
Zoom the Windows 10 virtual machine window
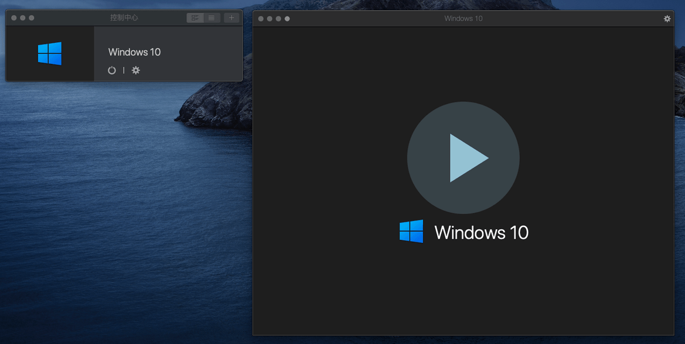[x=278, y=19]
